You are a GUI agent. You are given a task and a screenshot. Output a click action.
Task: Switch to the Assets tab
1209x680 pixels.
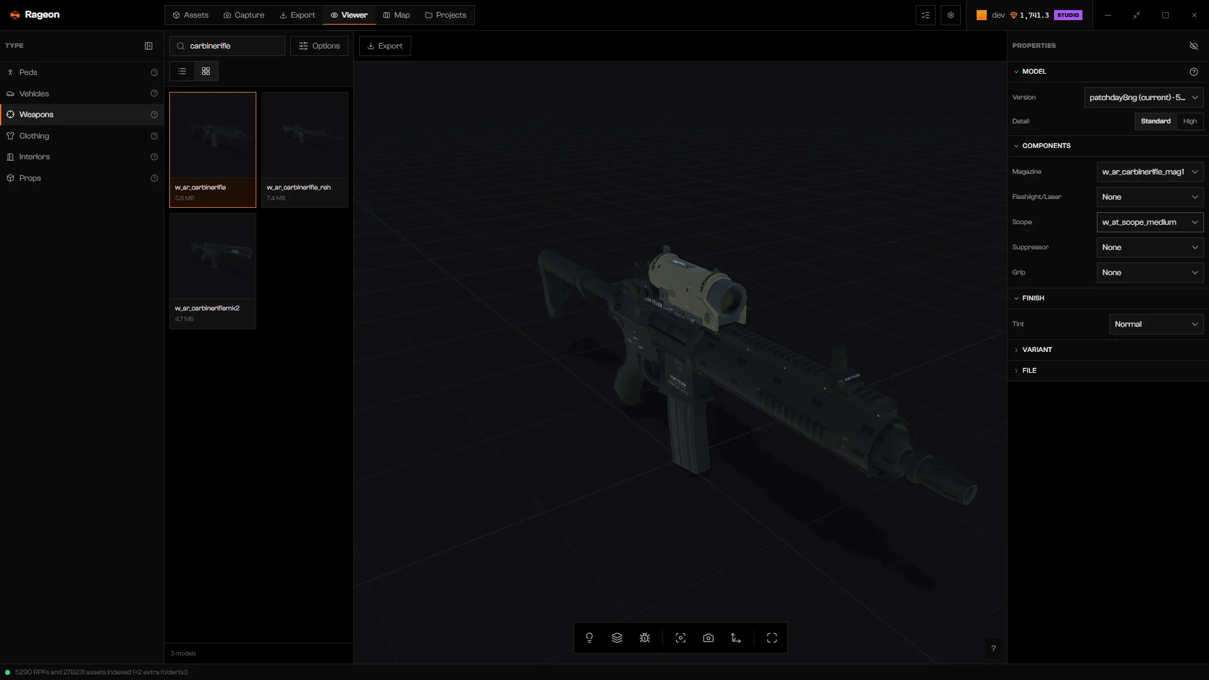pyautogui.click(x=190, y=15)
